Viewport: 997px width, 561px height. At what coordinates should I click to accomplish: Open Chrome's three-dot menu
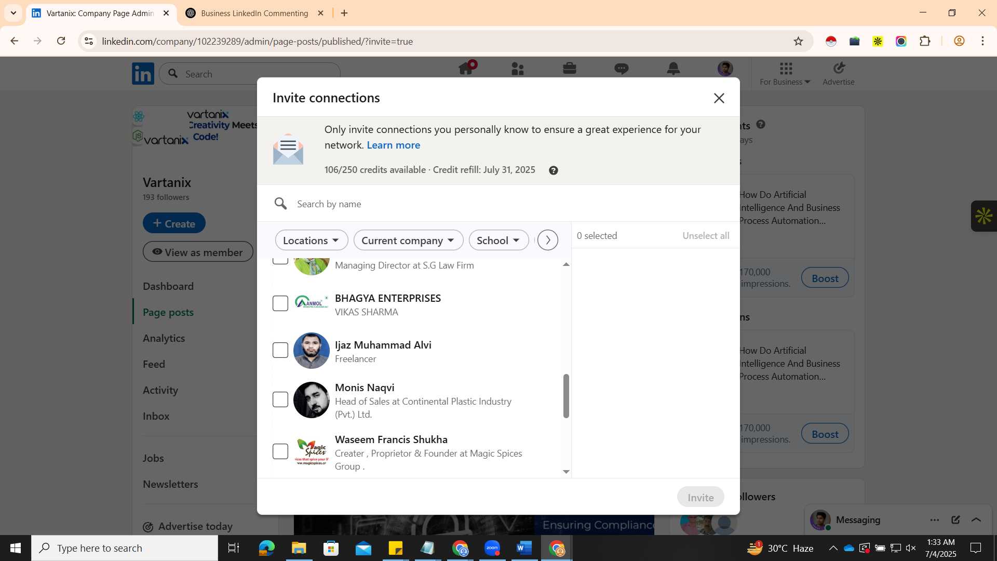click(982, 41)
